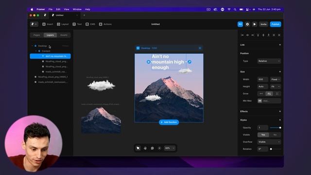The height and width of the screenshot is (175, 311).
Task: Click the align horizontal centers icon
Action: click(247, 35)
